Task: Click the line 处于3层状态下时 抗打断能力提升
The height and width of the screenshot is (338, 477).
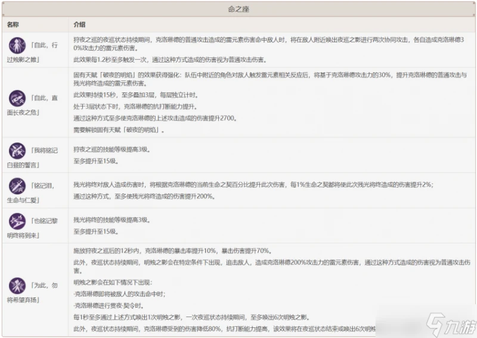Action: 136,107
